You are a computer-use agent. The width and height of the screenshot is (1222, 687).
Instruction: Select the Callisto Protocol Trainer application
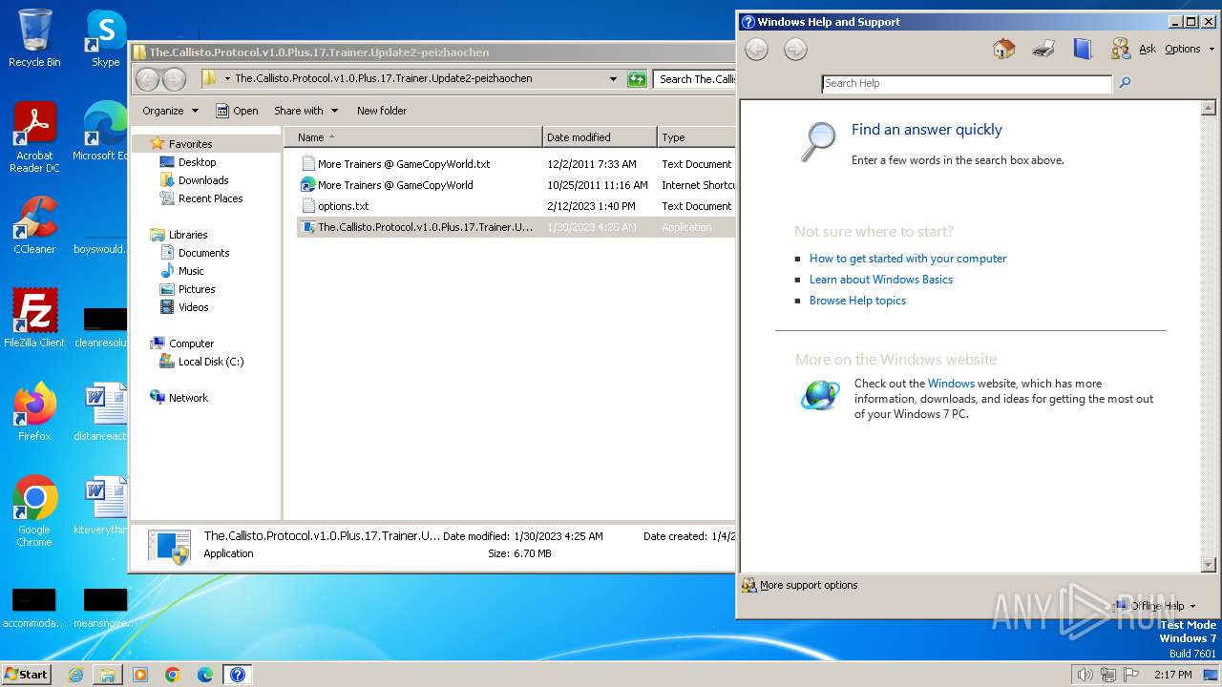tap(516, 227)
